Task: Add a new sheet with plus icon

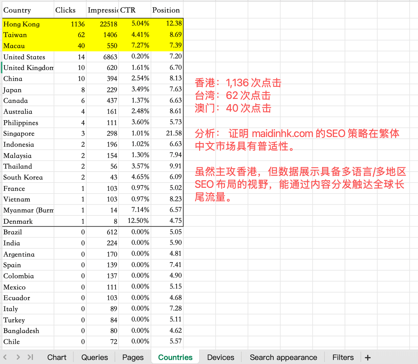Action: tap(368, 357)
